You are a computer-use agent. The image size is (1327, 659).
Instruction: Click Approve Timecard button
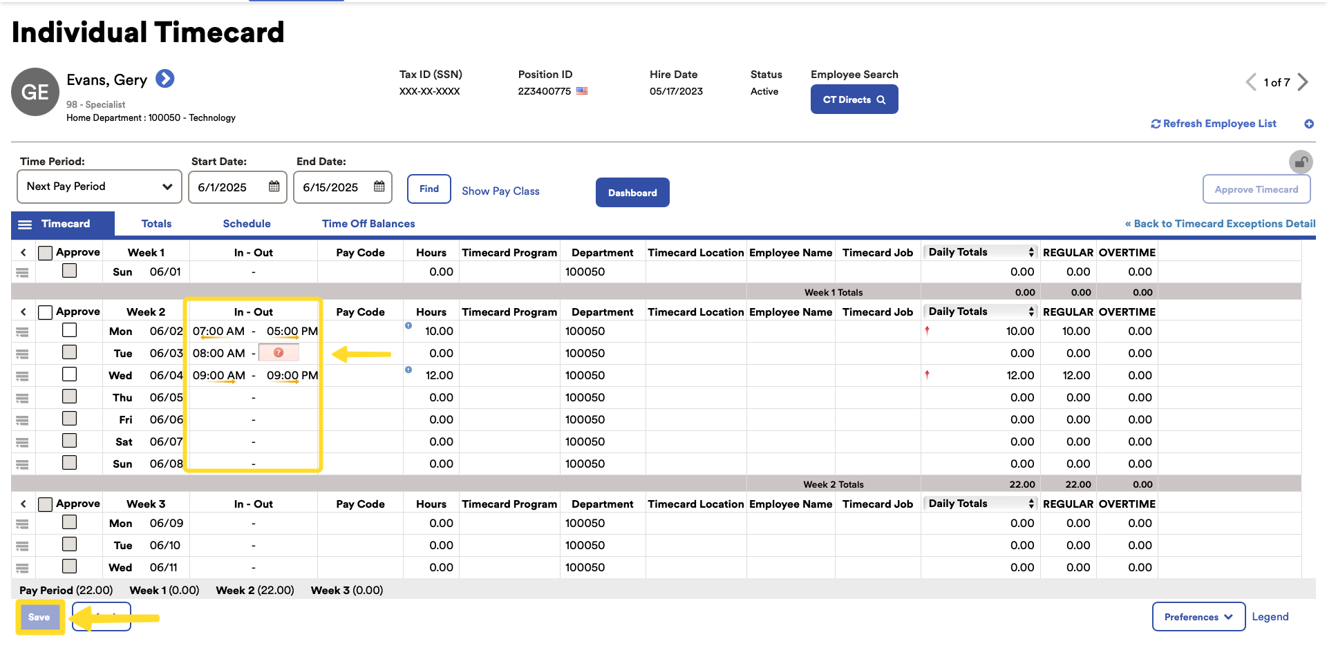pos(1257,189)
